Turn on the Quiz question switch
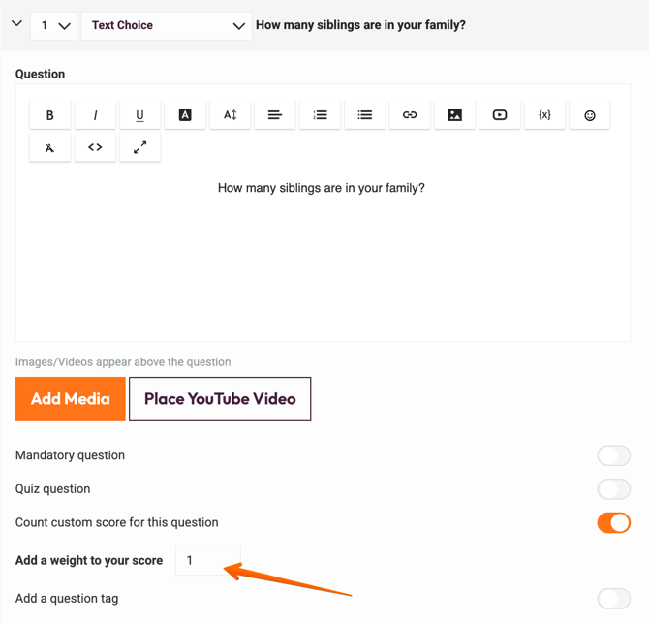The height and width of the screenshot is (624, 649). click(613, 489)
